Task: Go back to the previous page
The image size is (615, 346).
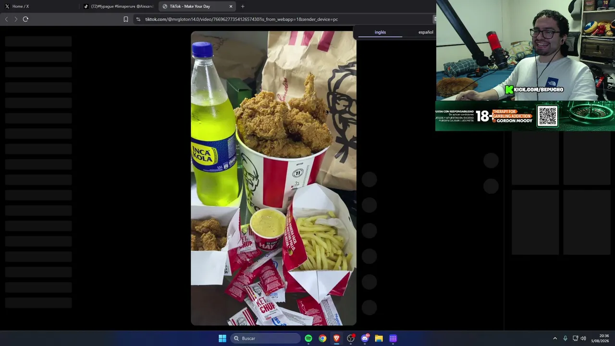Action: (x=6, y=19)
